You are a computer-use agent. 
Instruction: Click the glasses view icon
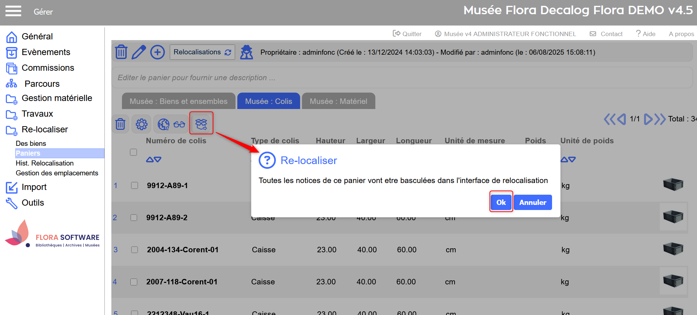click(179, 124)
